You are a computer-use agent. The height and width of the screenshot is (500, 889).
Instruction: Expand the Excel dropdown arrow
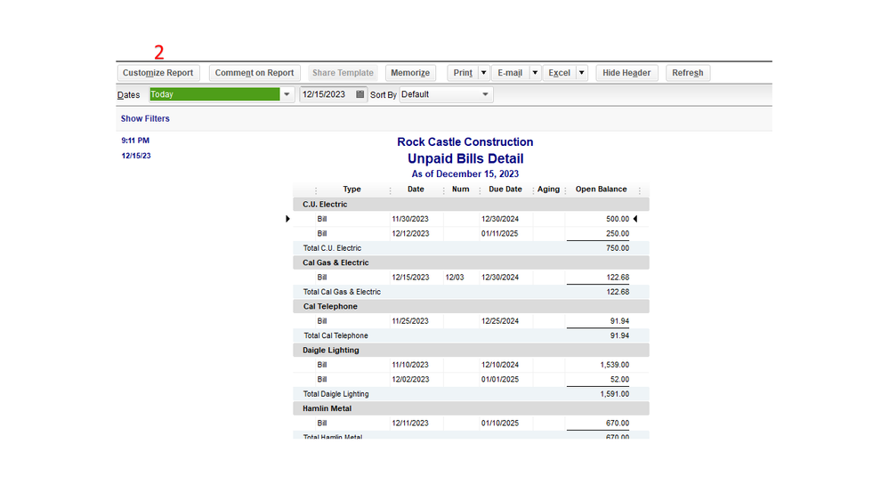(x=582, y=73)
